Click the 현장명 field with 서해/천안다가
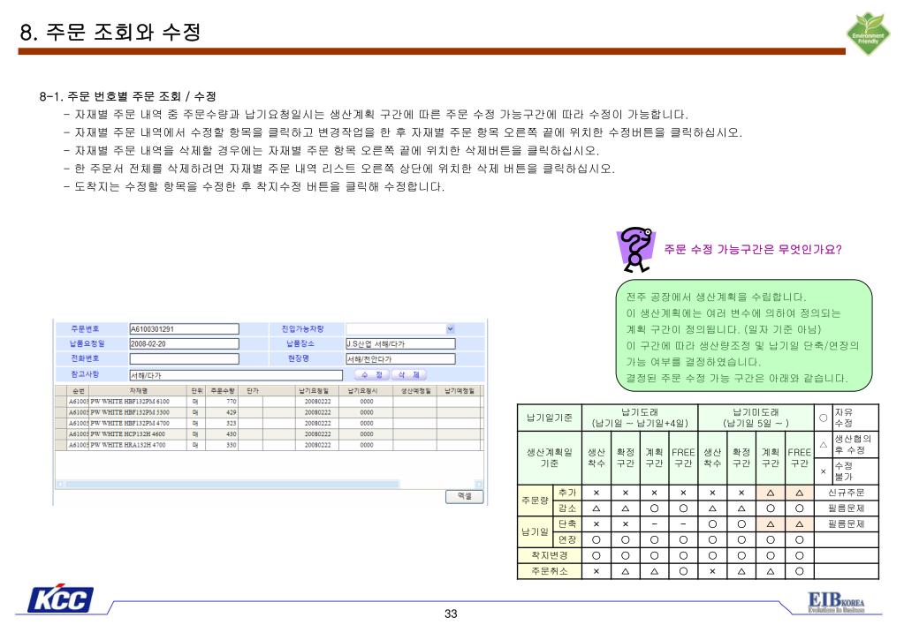The height and width of the screenshot is (625, 904). tap(400, 359)
